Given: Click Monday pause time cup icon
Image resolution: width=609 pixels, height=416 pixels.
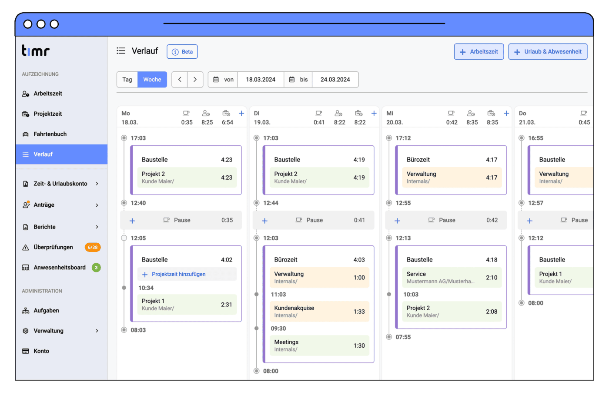Looking at the screenshot, I should 186,113.
